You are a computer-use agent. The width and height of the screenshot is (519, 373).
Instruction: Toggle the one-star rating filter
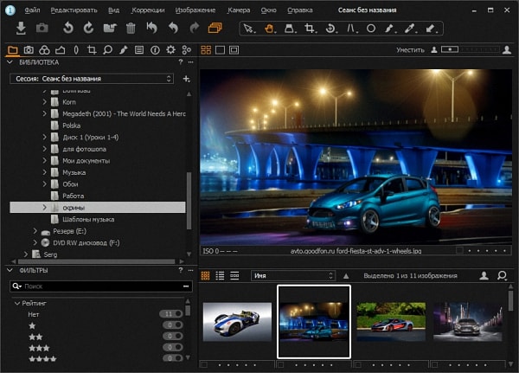(x=173, y=325)
